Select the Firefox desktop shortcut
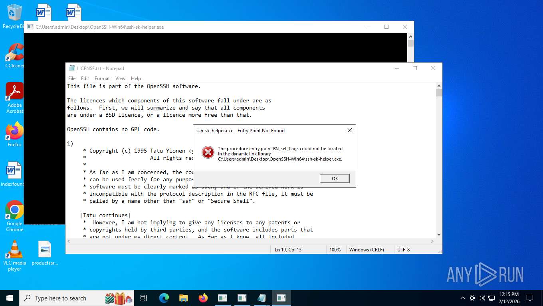Image resolution: width=543 pixels, height=306 pixels. pos(14,134)
